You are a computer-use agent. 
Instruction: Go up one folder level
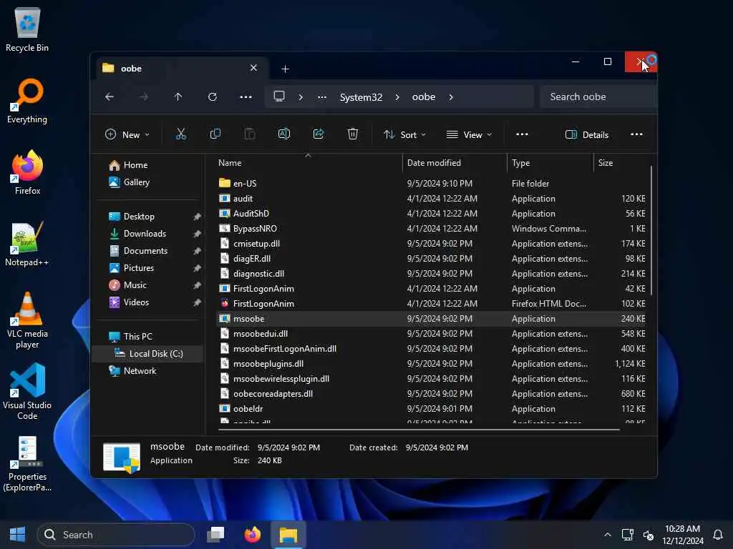coord(178,97)
